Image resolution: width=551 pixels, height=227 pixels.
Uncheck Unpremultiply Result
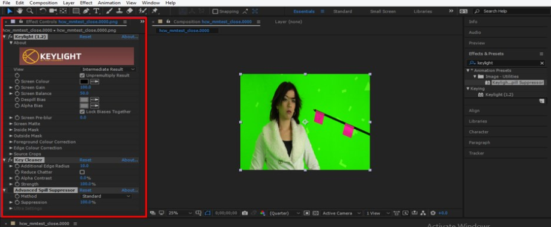click(x=82, y=76)
